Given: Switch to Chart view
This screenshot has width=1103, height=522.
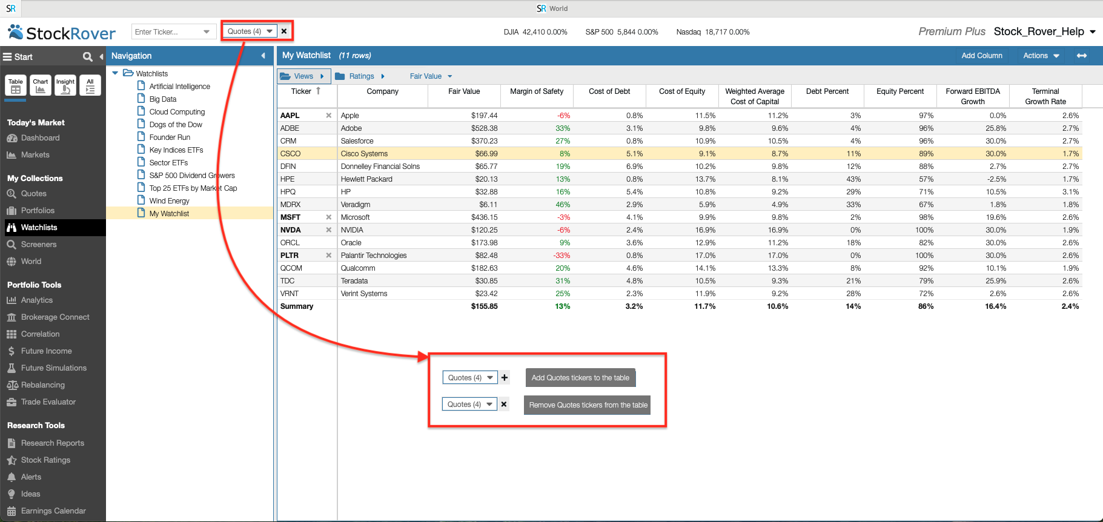Looking at the screenshot, I should (x=41, y=86).
